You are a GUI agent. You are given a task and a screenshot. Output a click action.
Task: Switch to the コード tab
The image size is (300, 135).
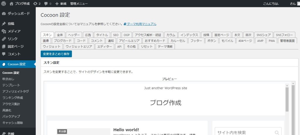click(x=81, y=41)
